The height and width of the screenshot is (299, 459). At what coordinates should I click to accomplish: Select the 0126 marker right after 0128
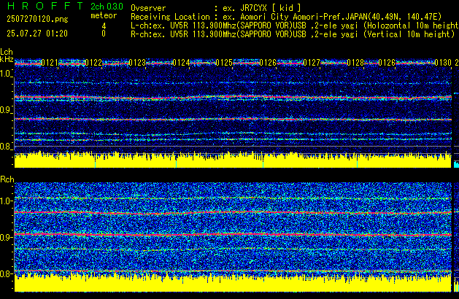(x=387, y=63)
